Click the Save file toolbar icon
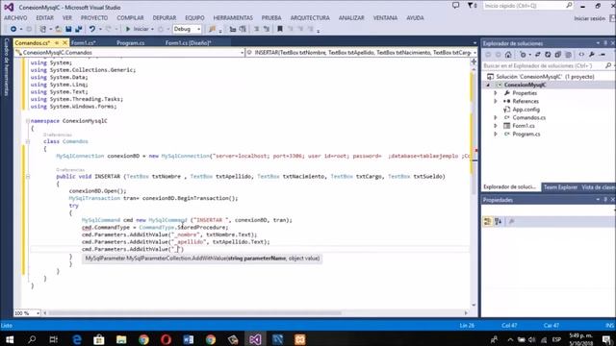Image resolution: width=616 pixels, height=346 pixels. tap(68, 29)
